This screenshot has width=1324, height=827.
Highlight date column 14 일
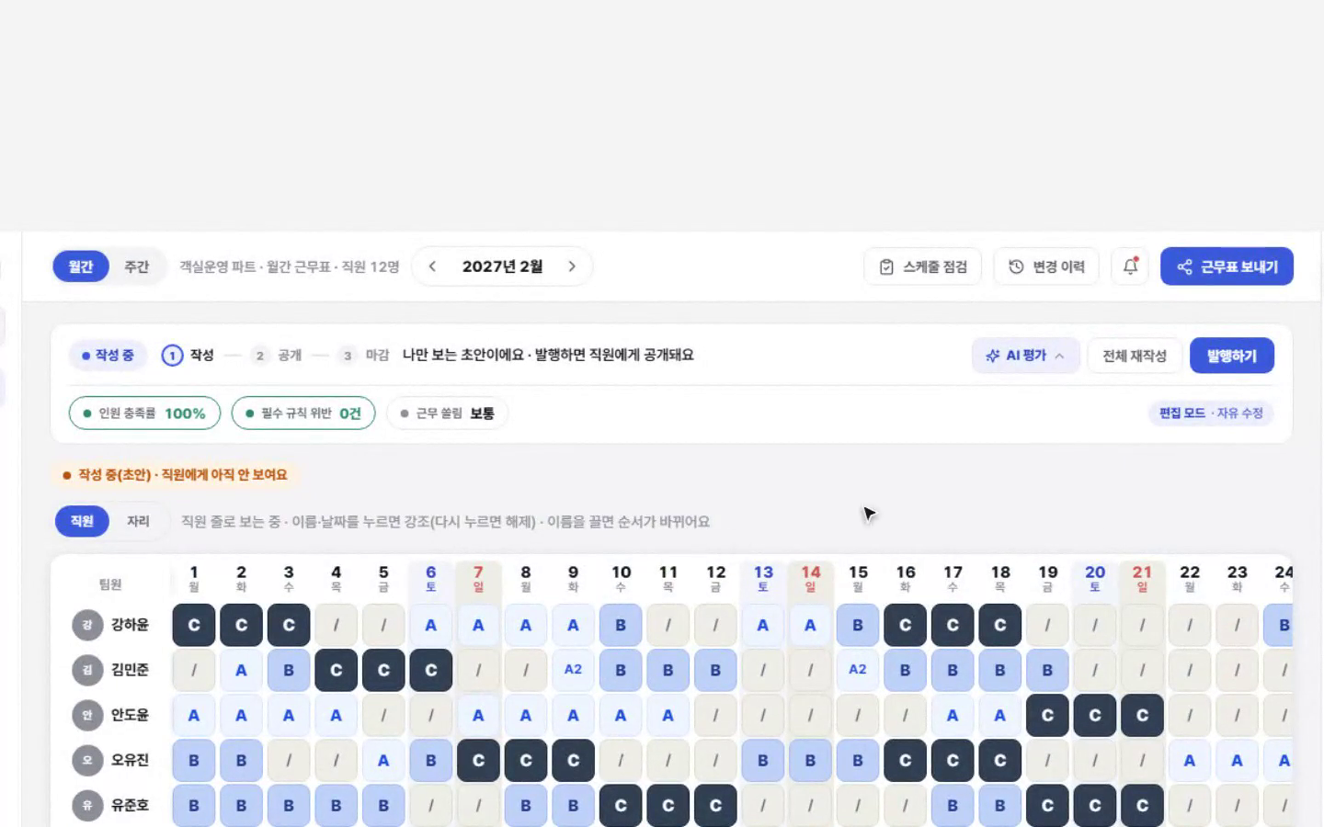[810, 579]
